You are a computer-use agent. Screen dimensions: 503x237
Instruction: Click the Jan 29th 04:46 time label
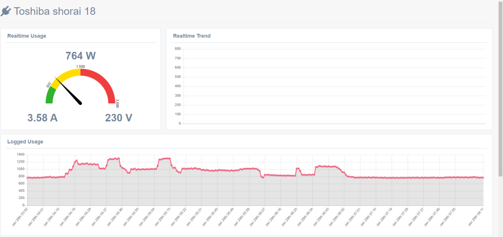pyautogui.click(x=115, y=217)
